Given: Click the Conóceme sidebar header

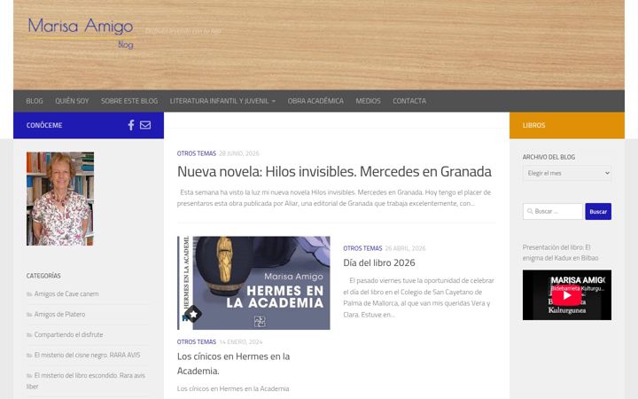Looking at the screenshot, I should 44,125.
